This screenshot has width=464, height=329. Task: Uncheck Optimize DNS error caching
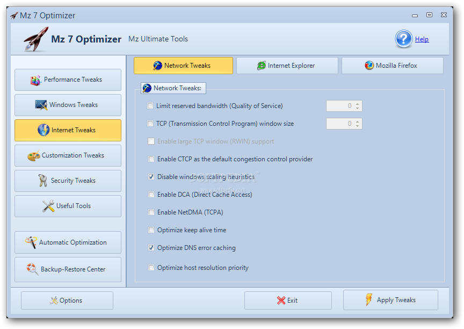pyautogui.click(x=151, y=248)
